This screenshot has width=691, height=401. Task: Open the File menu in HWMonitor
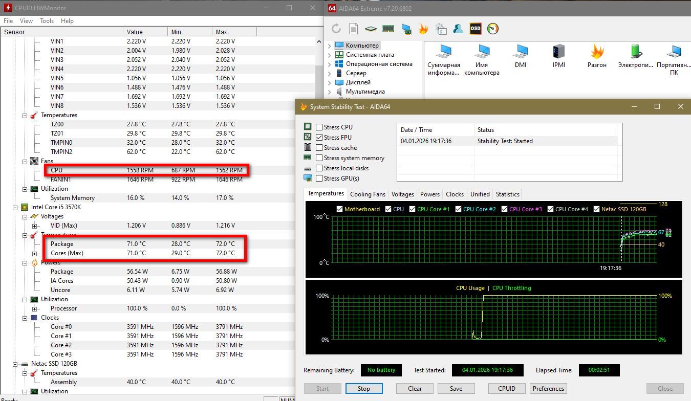(x=8, y=21)
